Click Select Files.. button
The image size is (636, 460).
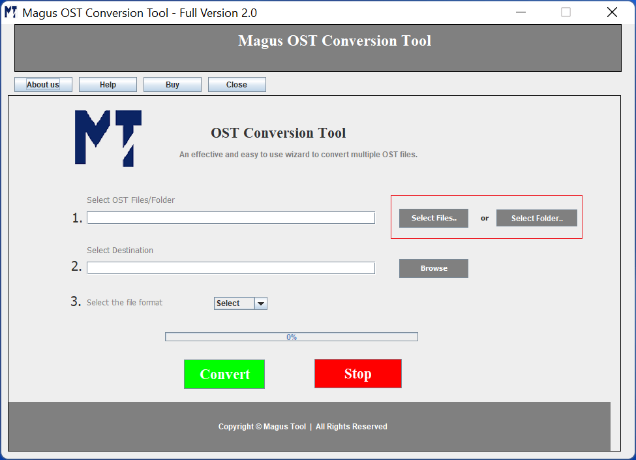click(434, 218)
